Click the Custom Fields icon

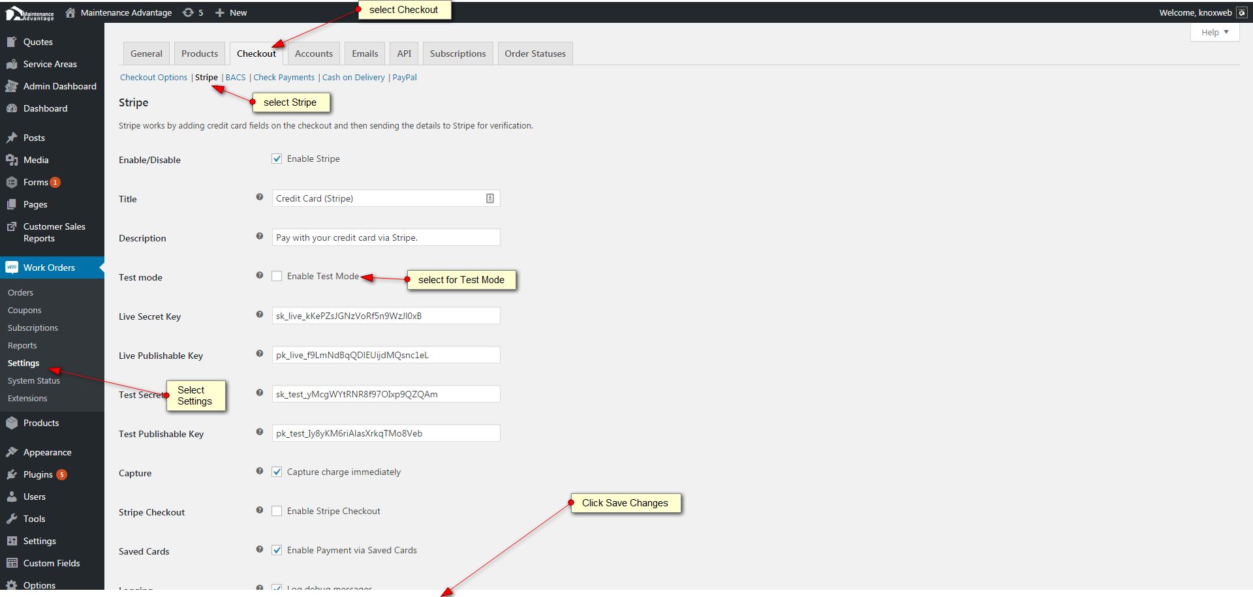(11, 563)
